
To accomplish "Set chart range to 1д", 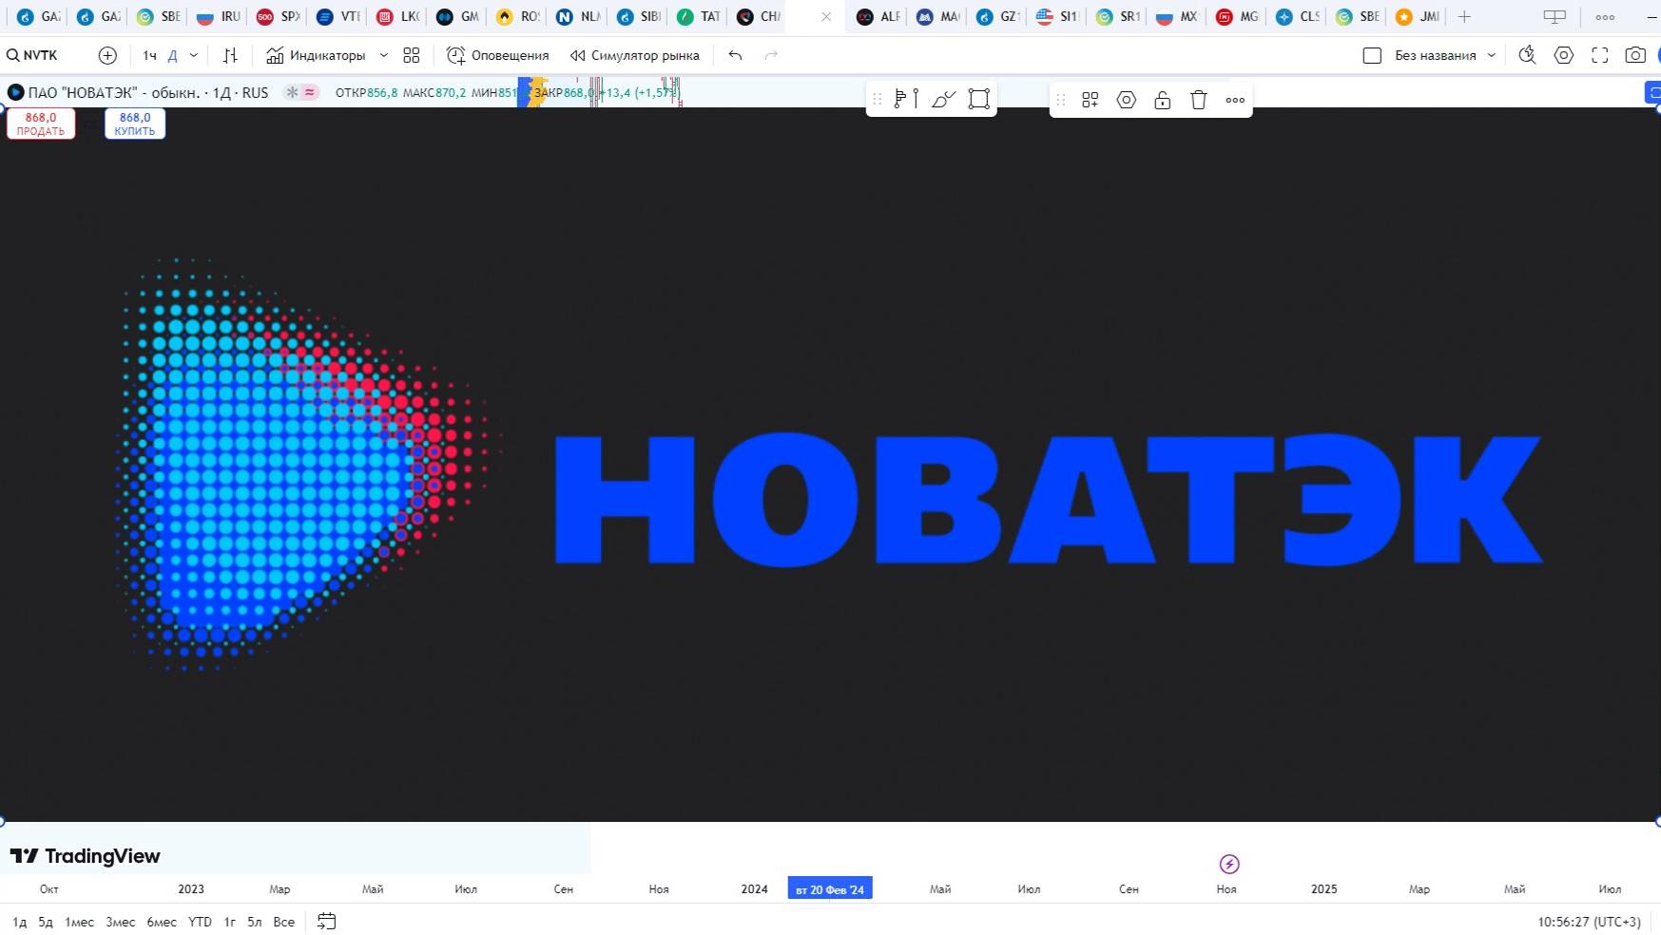I will pos(19,922).
